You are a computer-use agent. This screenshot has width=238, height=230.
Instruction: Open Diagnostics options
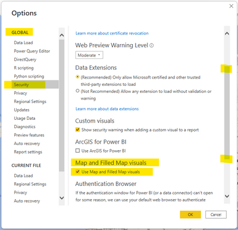point(24,127)
